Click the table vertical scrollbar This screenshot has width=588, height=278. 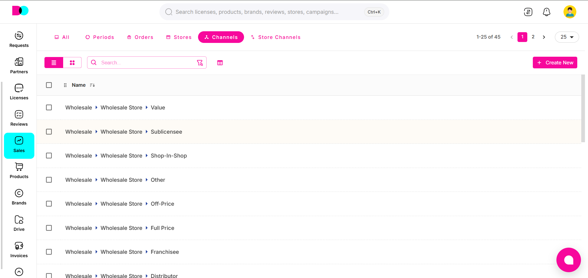point(583,109)
